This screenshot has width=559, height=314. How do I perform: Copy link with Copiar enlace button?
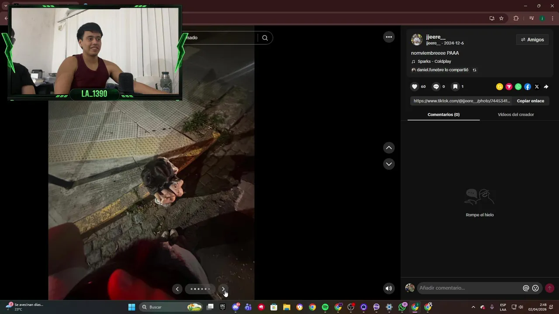[x=531, y=101]
